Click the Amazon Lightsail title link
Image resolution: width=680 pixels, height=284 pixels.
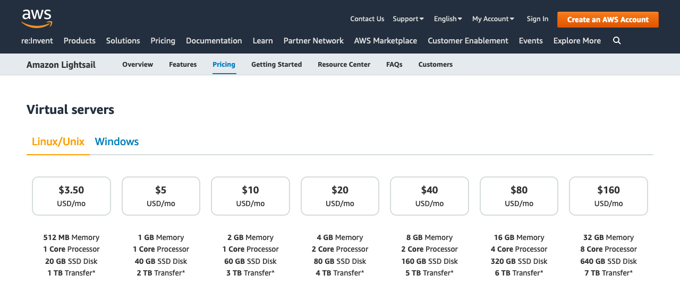click(61, 65)
